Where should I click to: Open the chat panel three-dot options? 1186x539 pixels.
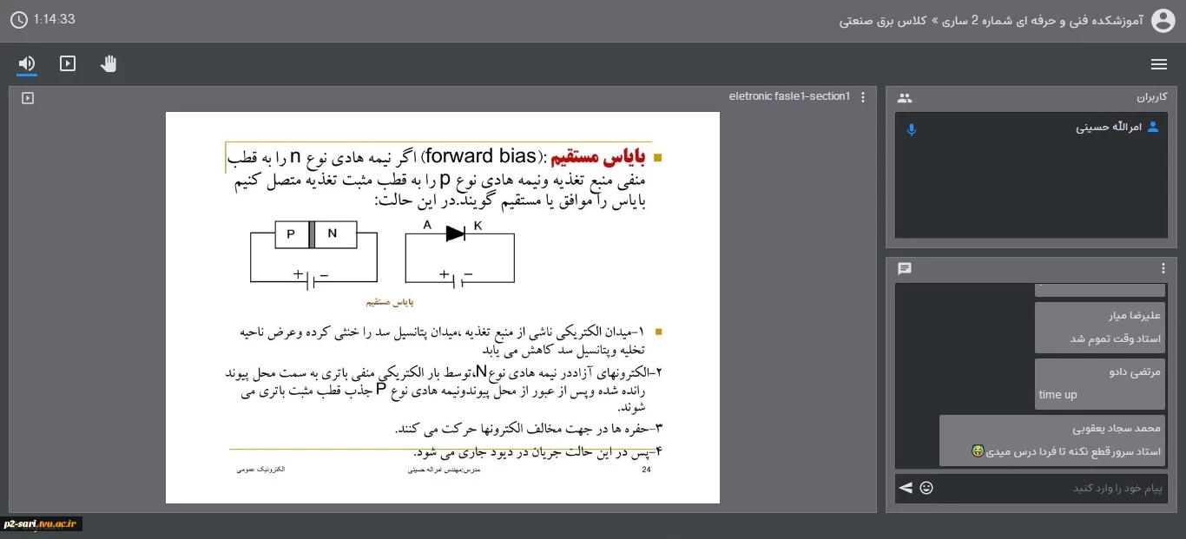tap(1163, 269)
